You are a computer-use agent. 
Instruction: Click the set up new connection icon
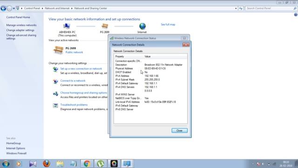[55, 70]
